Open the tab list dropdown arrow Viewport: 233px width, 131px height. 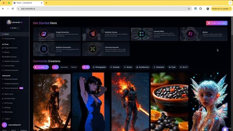[230, 3]
